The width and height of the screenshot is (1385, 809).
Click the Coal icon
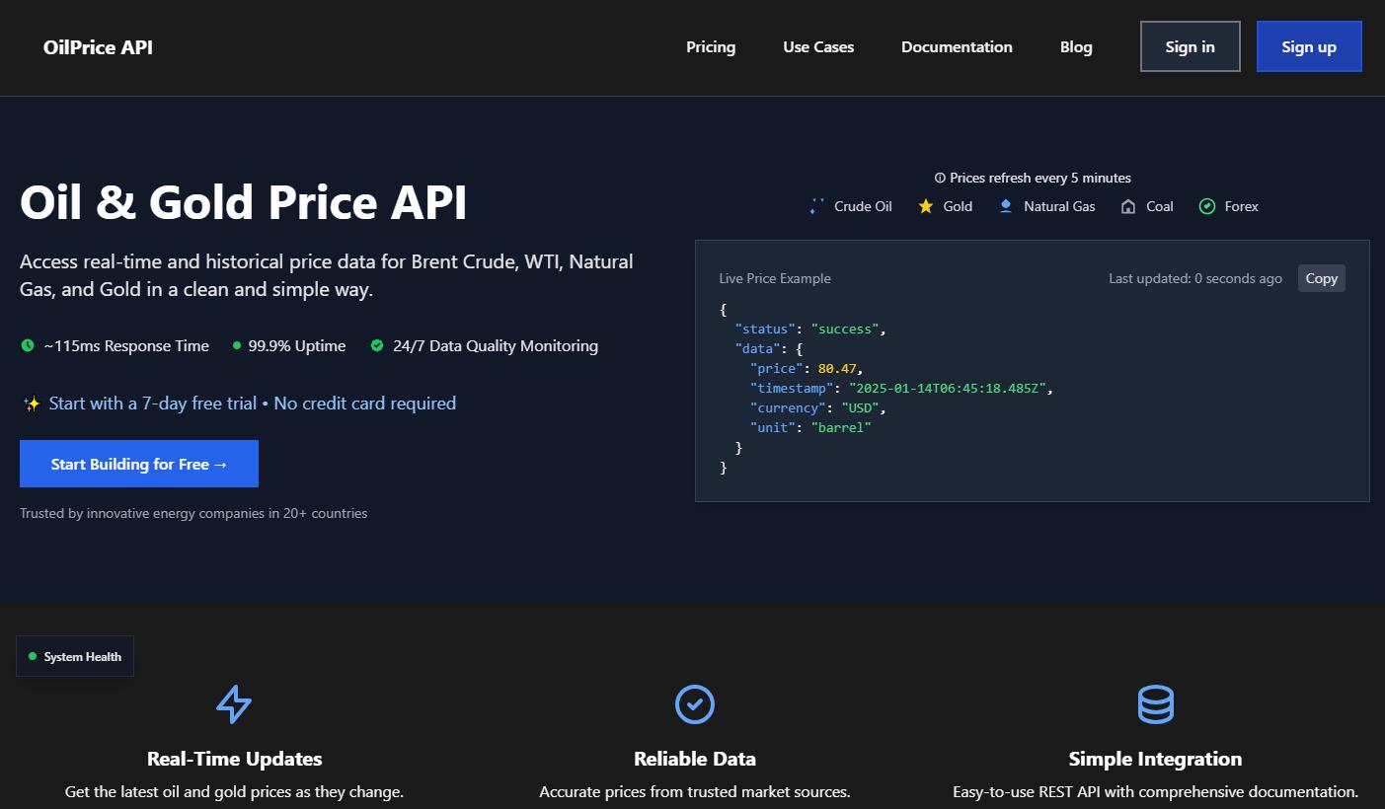click(1128, 206)
